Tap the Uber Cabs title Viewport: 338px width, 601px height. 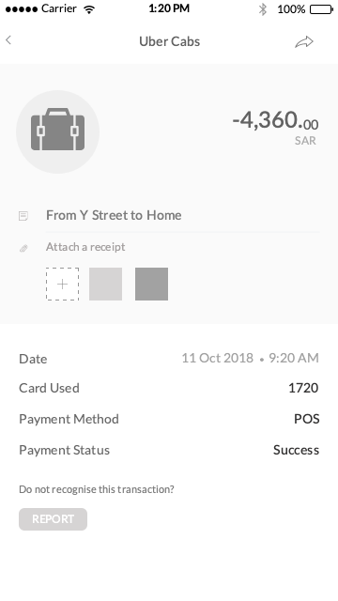pos(169,41)
